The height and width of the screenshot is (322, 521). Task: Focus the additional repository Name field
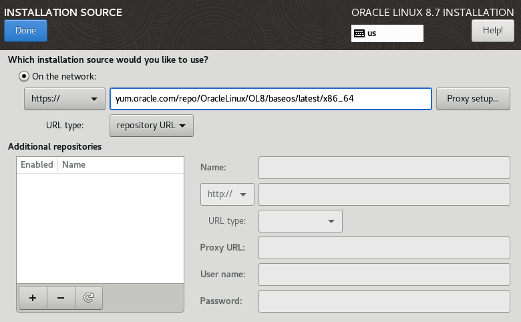(x=384, y=168)
